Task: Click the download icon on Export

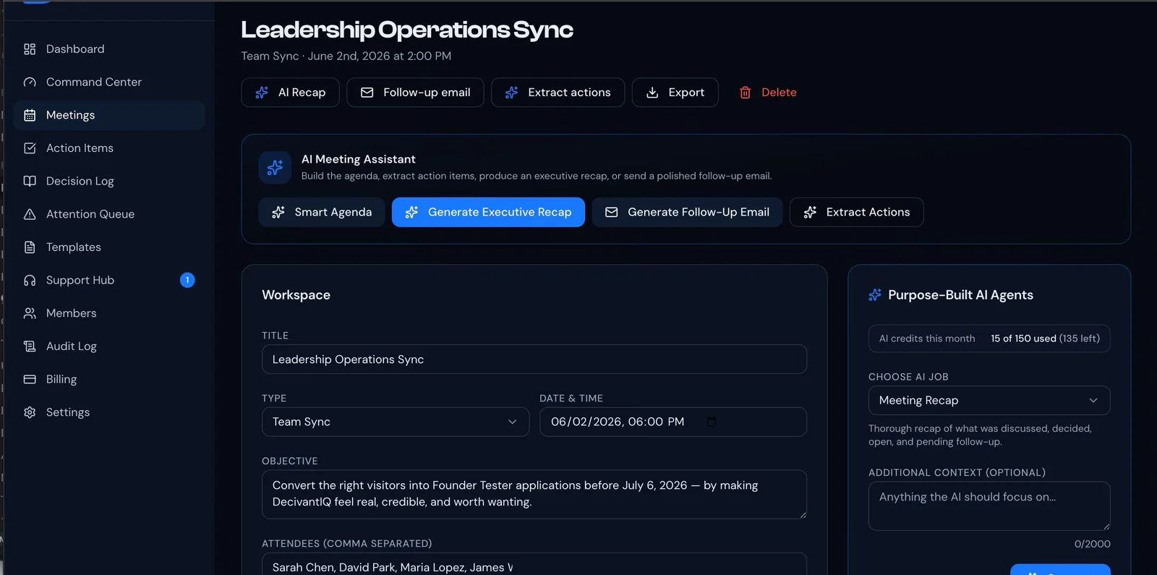Action: (652, 93)
